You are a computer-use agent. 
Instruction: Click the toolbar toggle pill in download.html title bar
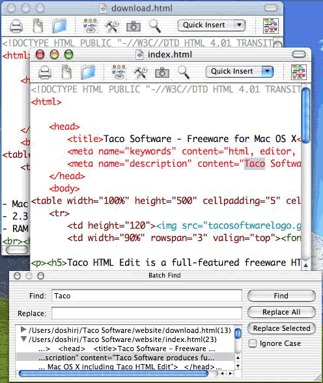(x=271, y=8)
